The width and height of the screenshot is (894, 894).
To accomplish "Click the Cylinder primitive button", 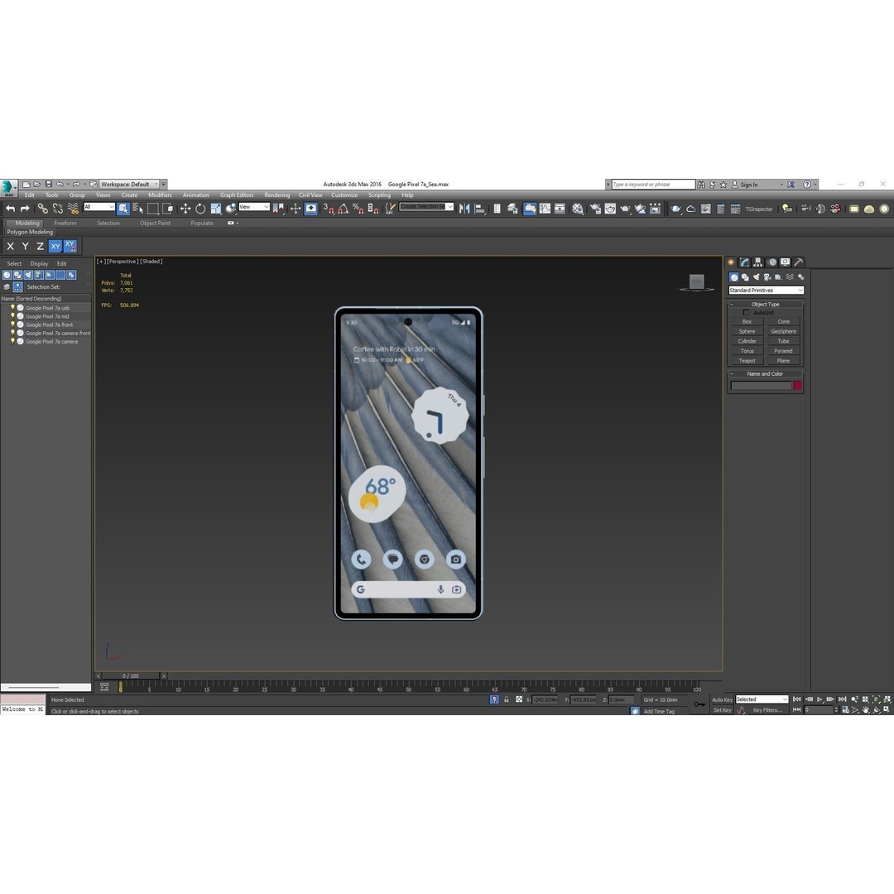I will coord(747,341).
